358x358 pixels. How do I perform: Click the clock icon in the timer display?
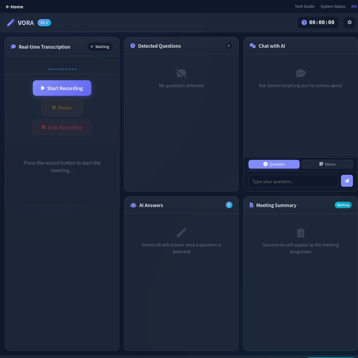304,22
